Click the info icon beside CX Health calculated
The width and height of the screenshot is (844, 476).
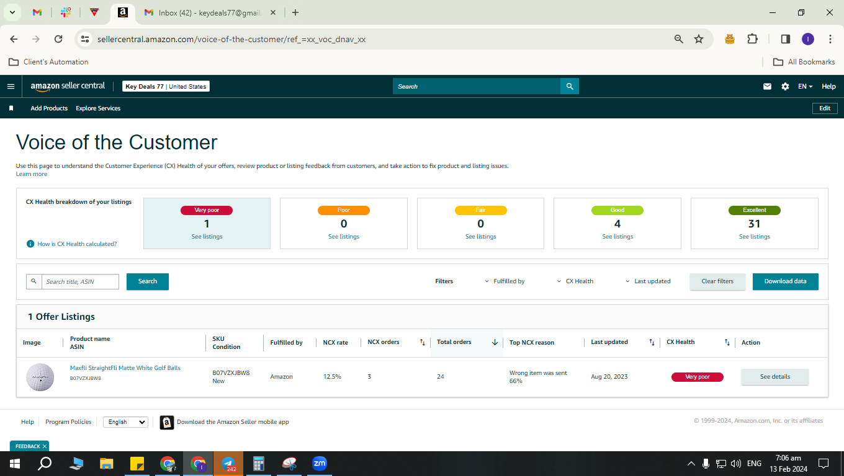30,244
